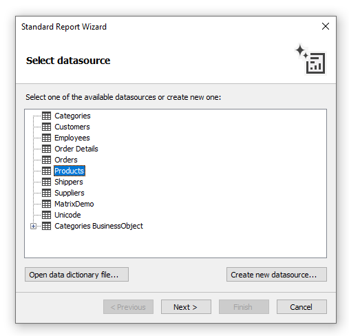Close the wizard with the X button
349x336 pixels.
pyautogui.click(x=326, y=26)
